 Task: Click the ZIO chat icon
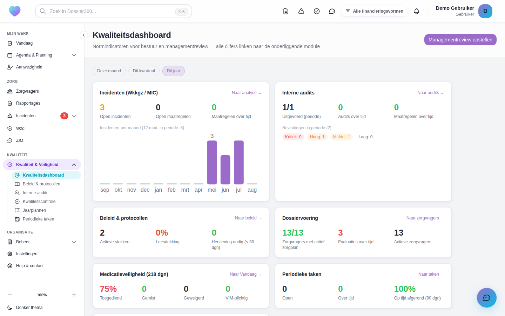coord(10,140)
